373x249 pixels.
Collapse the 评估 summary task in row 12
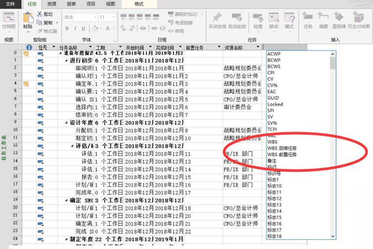click(x=72, y=146)
